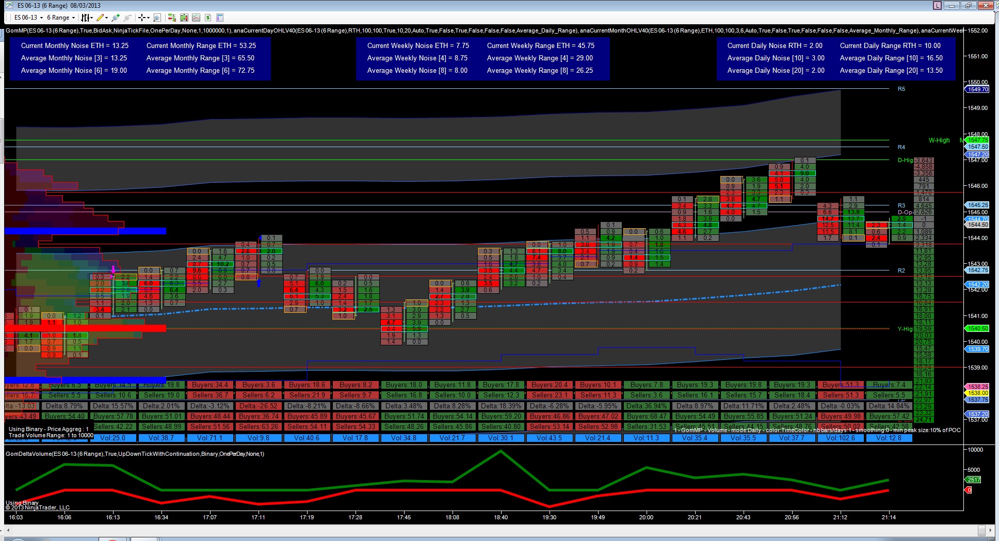The width and height of the screenshot is (999, 541).
Task: Open the chart properties icon
Action: click(220, 18)
